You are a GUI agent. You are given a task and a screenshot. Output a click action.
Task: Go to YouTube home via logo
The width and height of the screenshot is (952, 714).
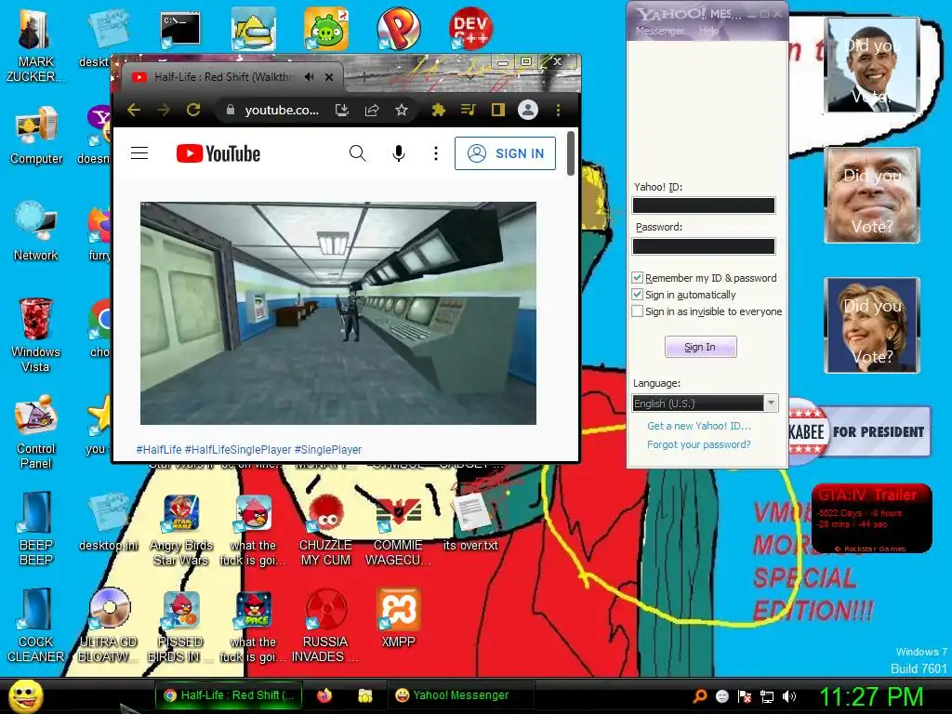pyautogui.click(x=218, y=153)
